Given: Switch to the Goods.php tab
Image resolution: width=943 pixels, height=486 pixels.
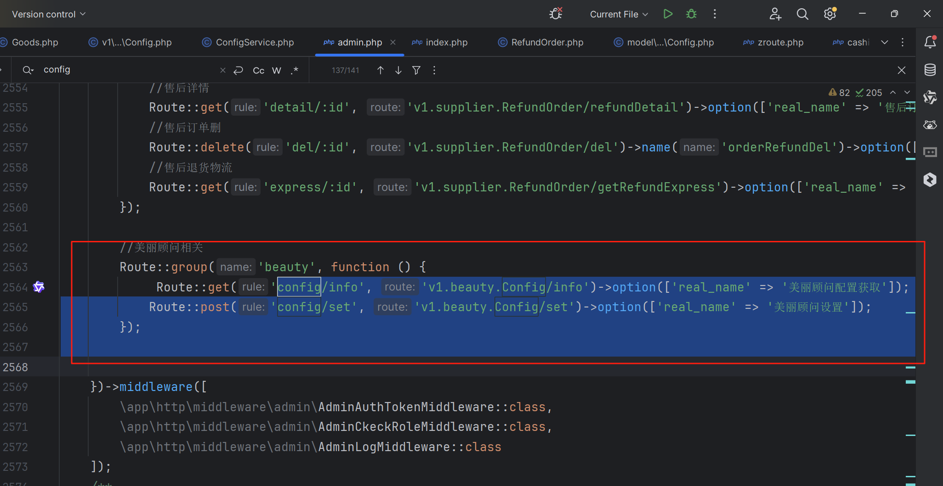Looking at the screenshot, I should click(30, 42).
